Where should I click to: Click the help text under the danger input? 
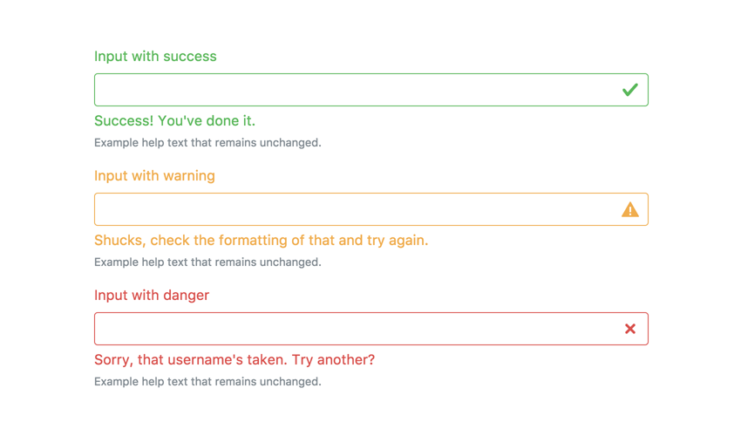pos(207,382)
